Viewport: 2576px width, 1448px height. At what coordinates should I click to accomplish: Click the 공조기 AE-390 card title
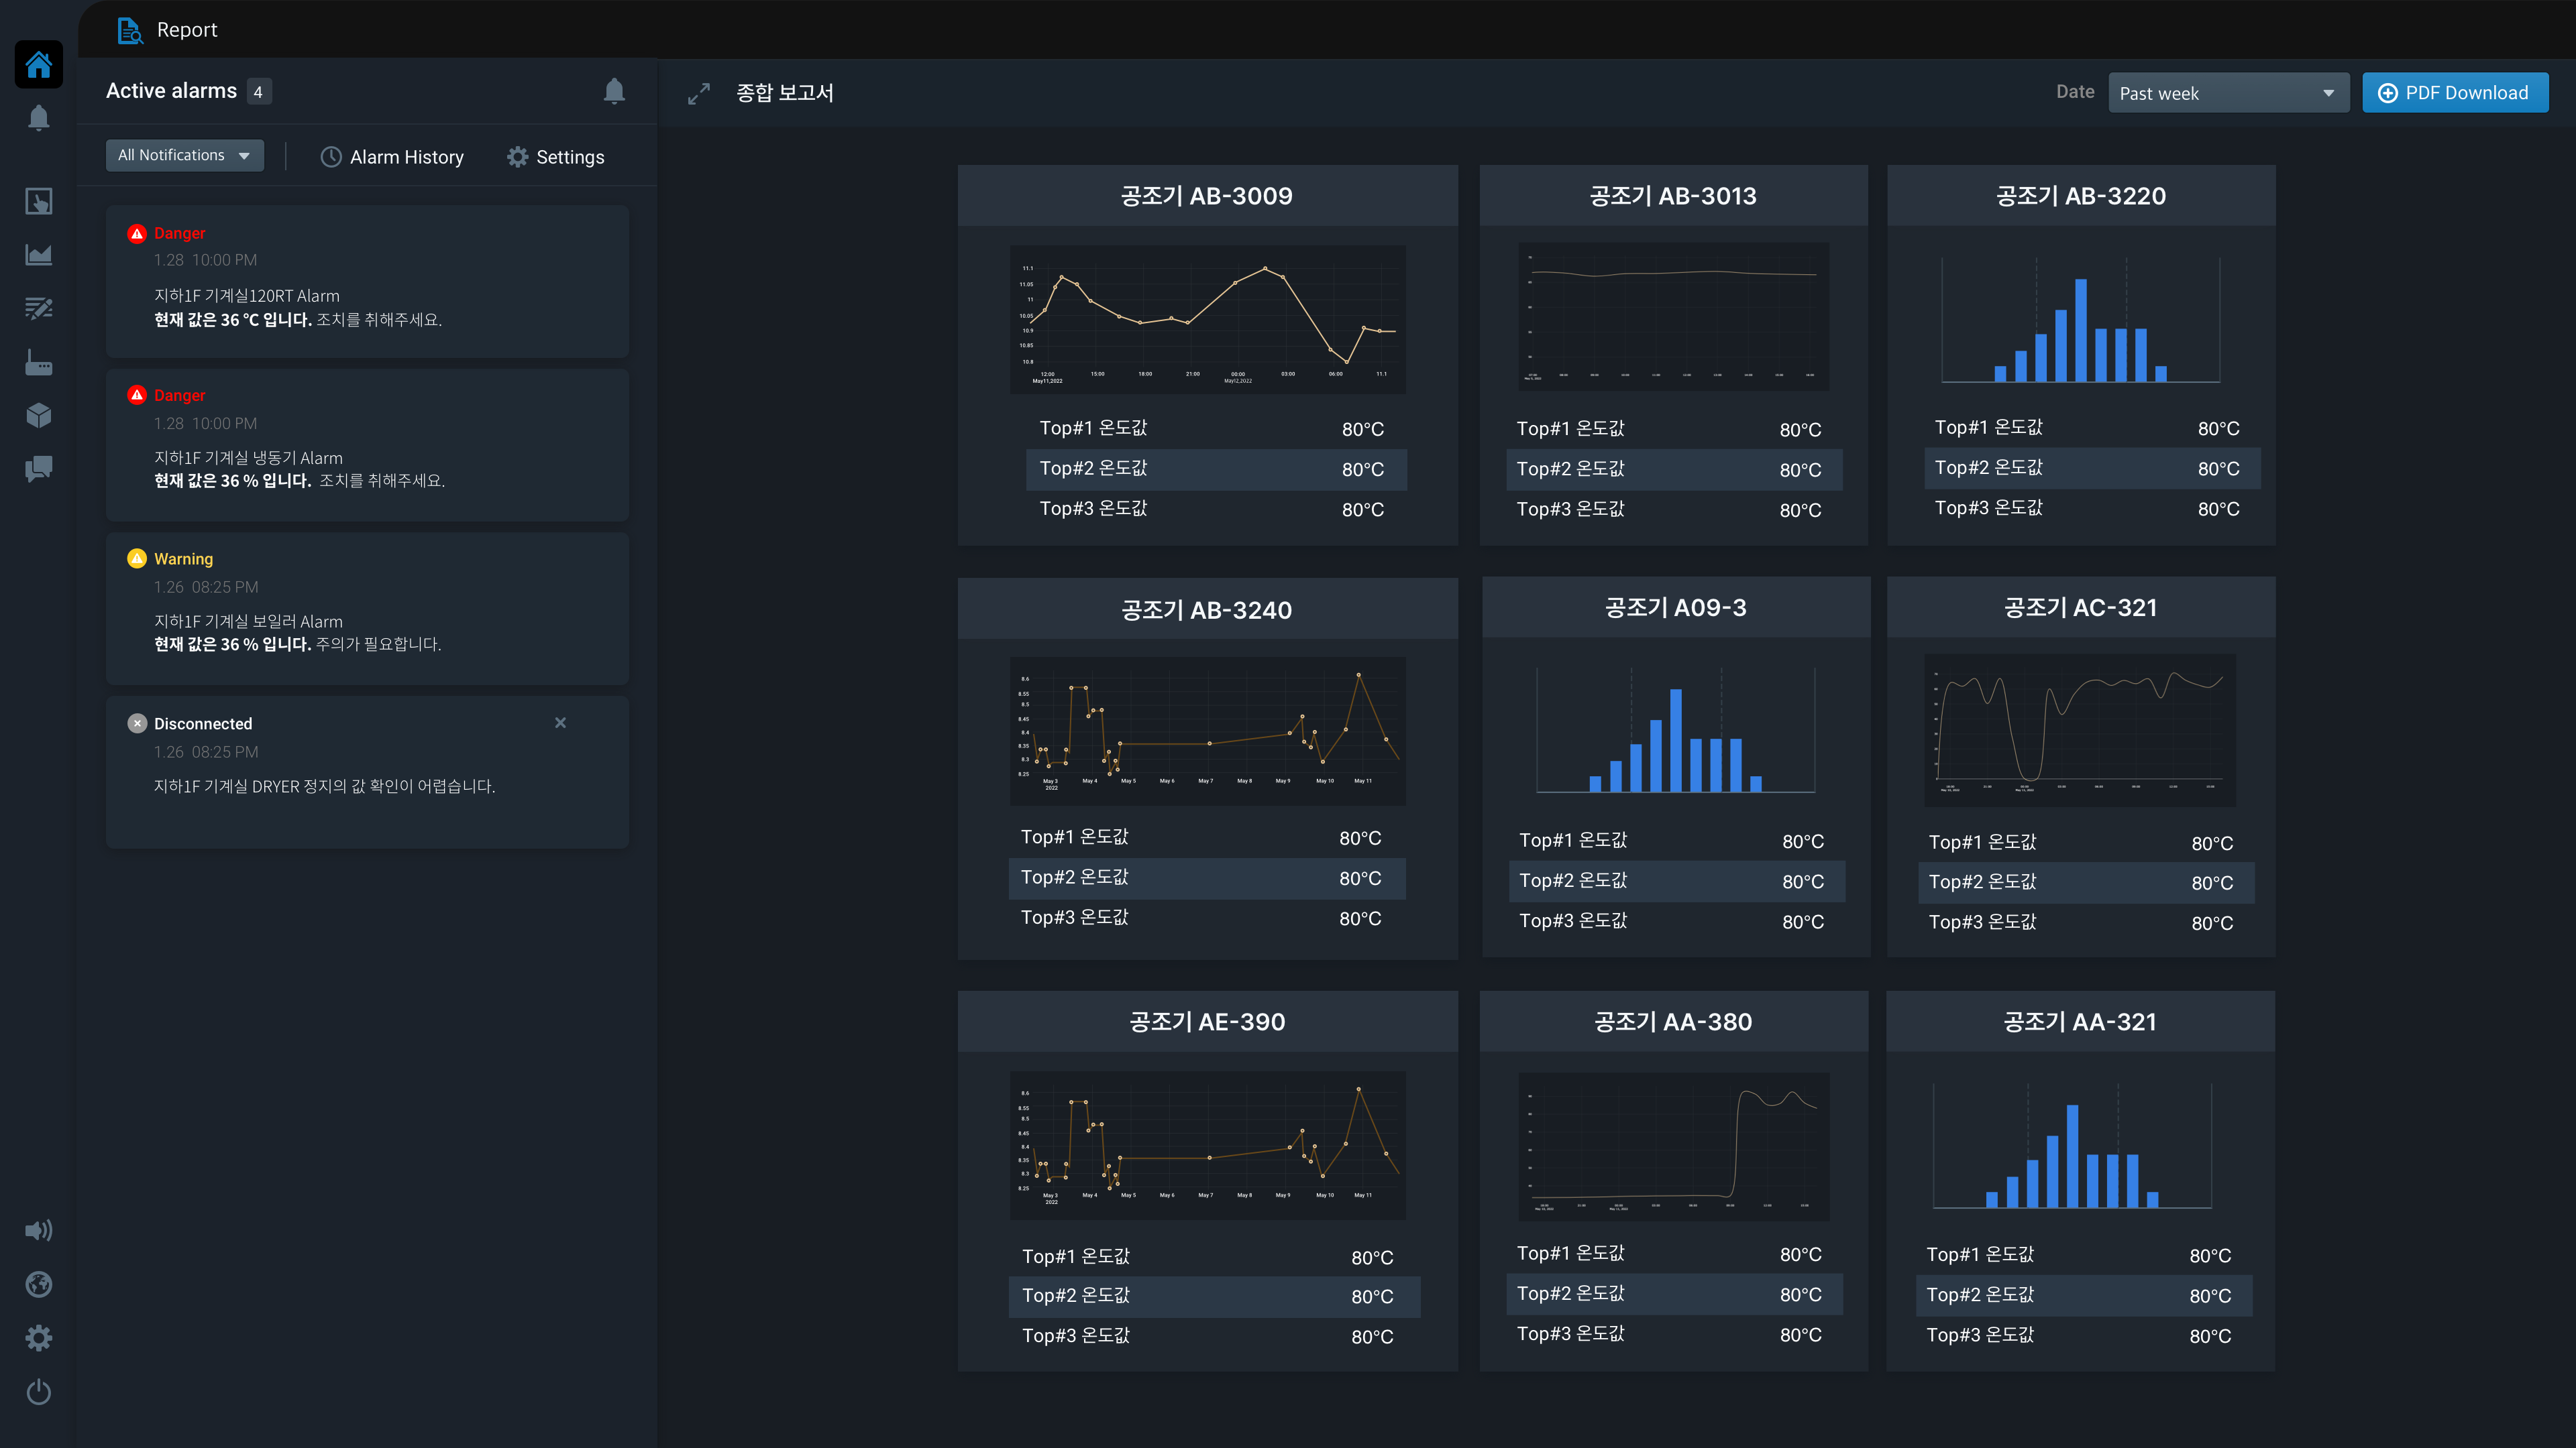pos(1207,1021)
